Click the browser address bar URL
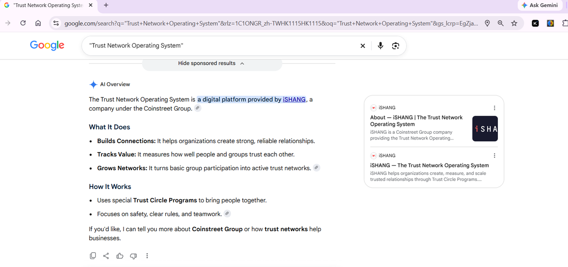This screenshot has height=267, width=568. (271, 23)
